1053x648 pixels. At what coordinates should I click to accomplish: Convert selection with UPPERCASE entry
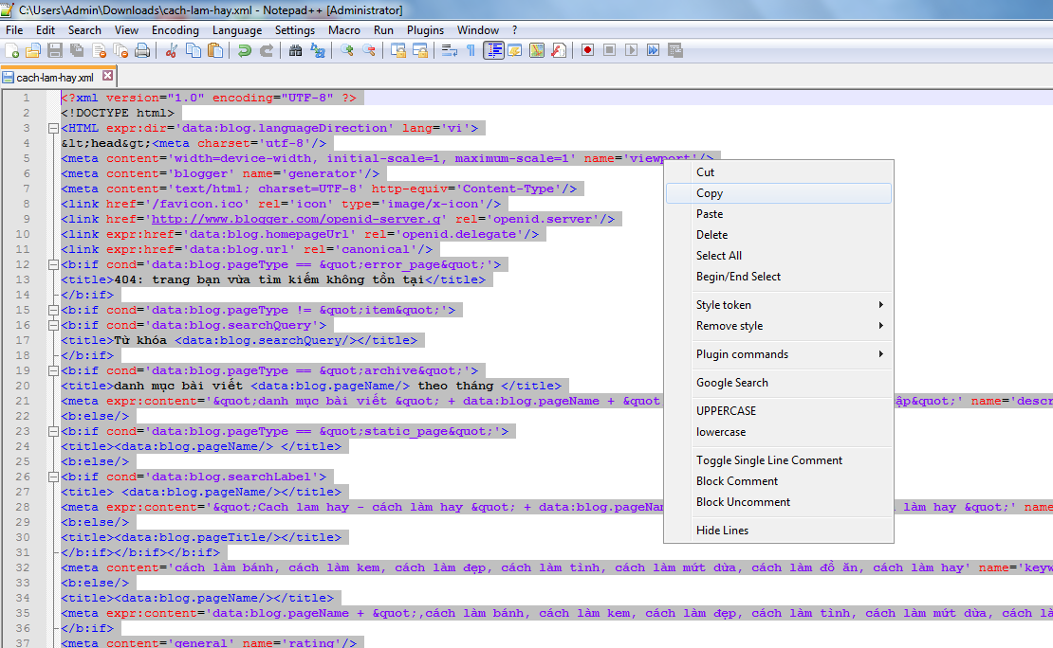tap(779, 410)
